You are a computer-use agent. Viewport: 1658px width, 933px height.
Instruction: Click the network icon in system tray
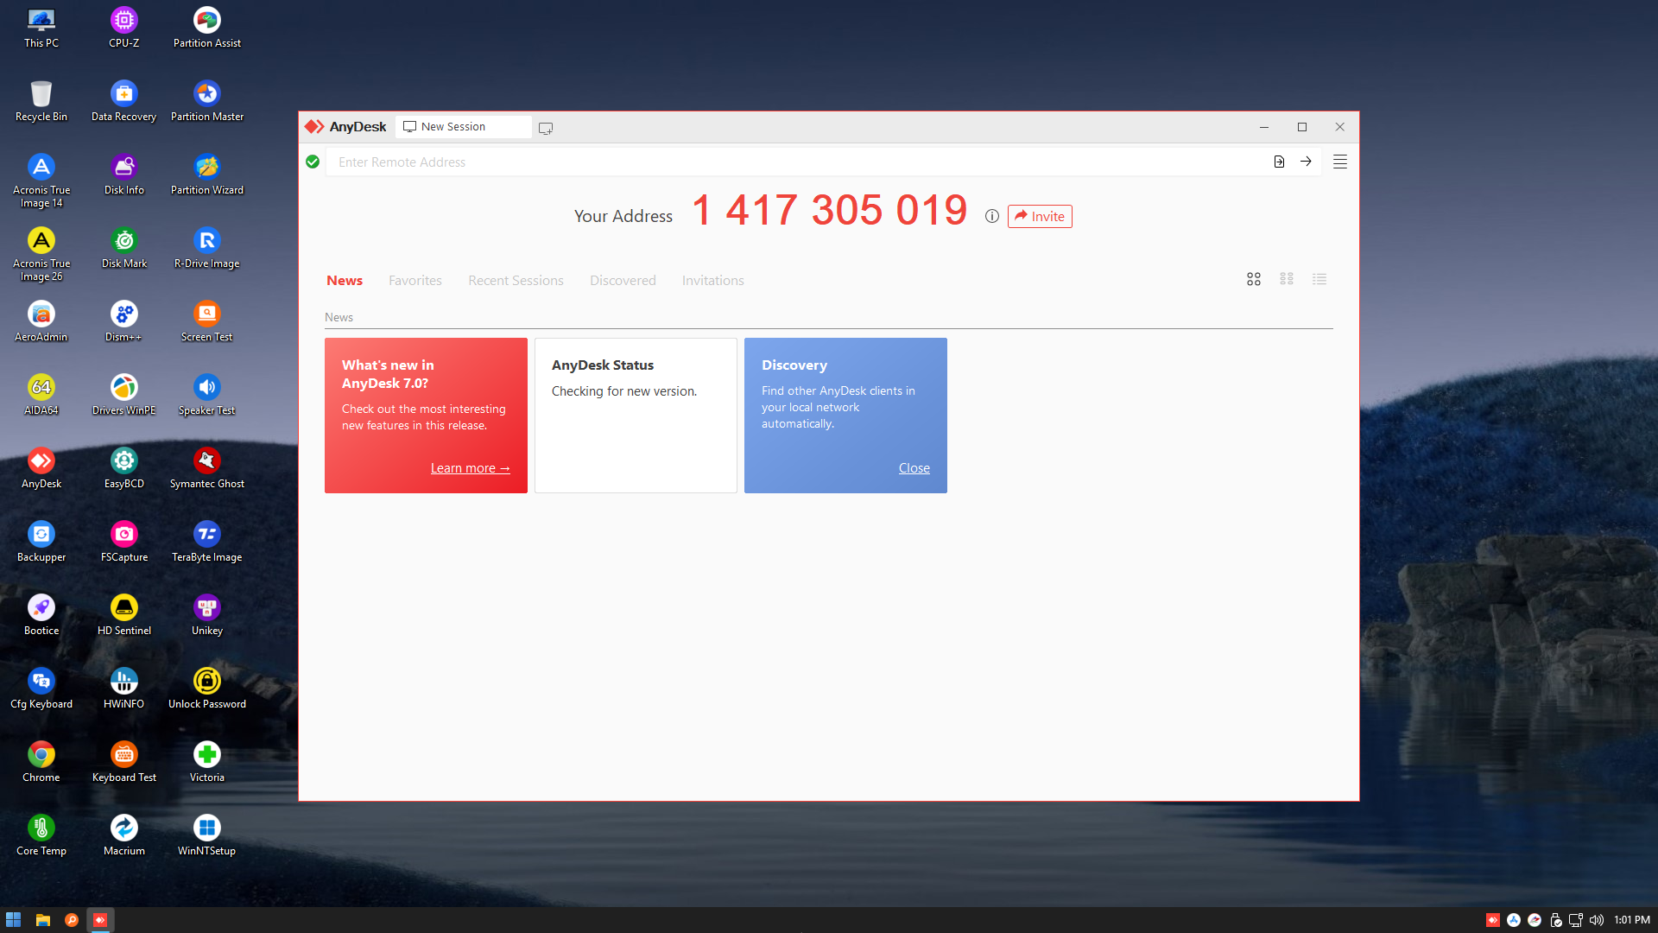[1576, 920]
